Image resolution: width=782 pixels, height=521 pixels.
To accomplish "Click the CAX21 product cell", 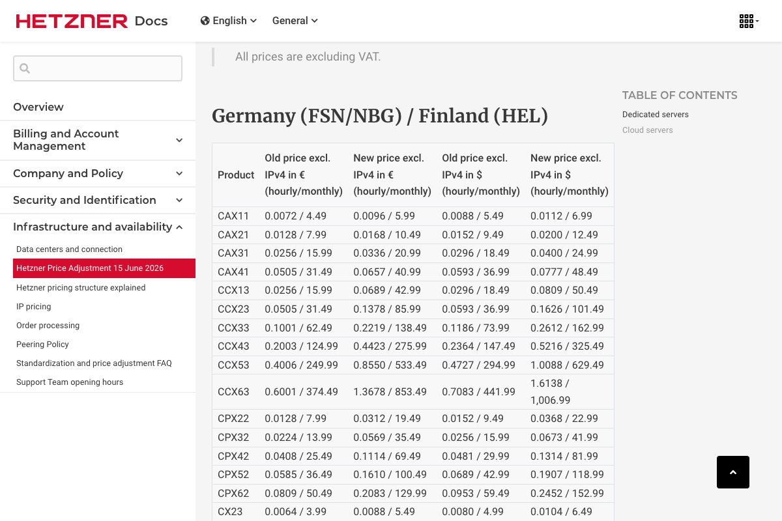I will (x=236, y=234).
